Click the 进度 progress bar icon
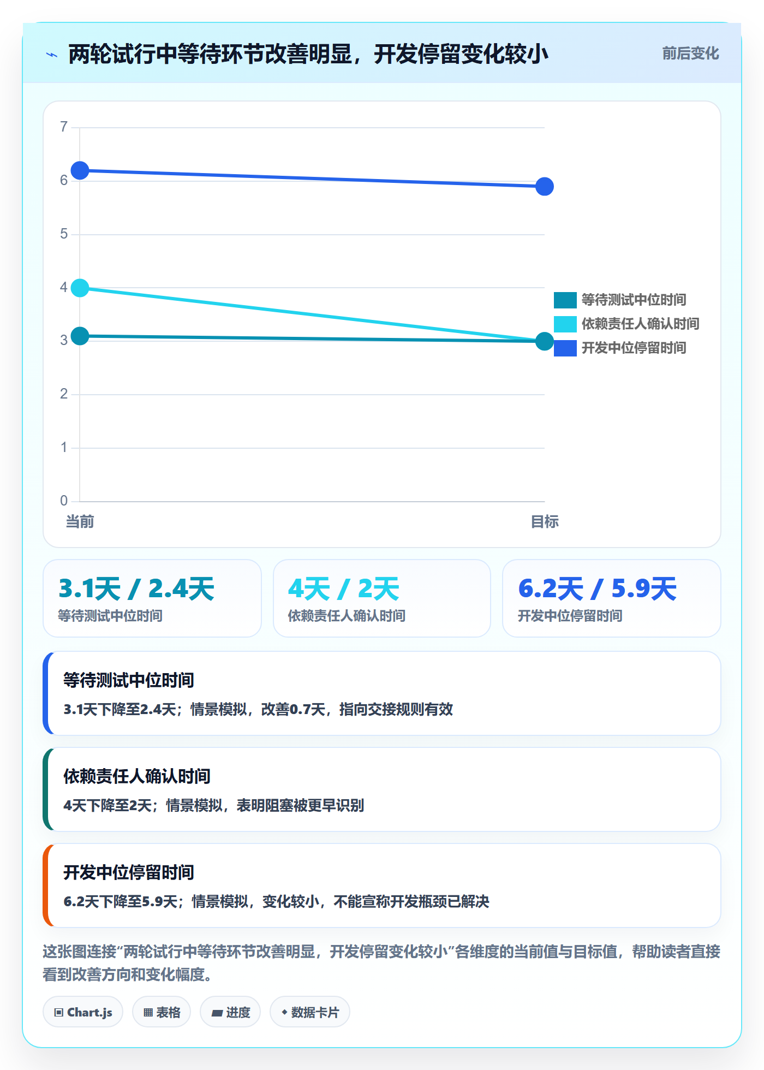This screenshot has width=764, height=1070. point(217,1013)
